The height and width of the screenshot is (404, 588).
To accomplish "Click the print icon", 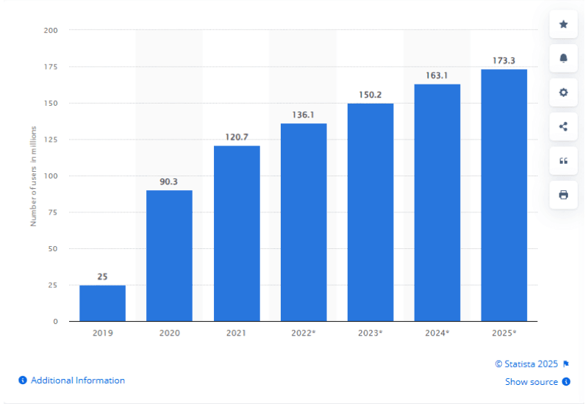I will [x=563, y=195].
